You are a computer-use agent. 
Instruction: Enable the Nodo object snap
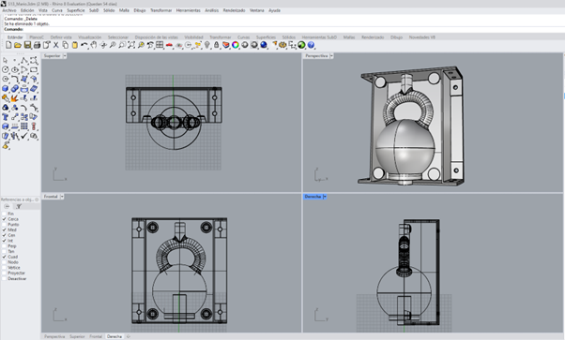5,262
